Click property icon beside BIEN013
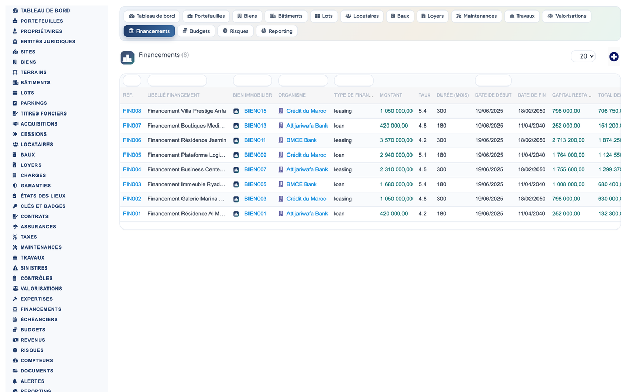This screenshot has width=633, height=392. click(x=236, y=126)
